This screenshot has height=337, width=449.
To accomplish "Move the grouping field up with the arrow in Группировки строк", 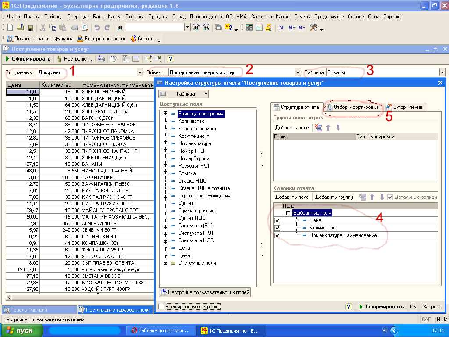I will tap(328, 128).
